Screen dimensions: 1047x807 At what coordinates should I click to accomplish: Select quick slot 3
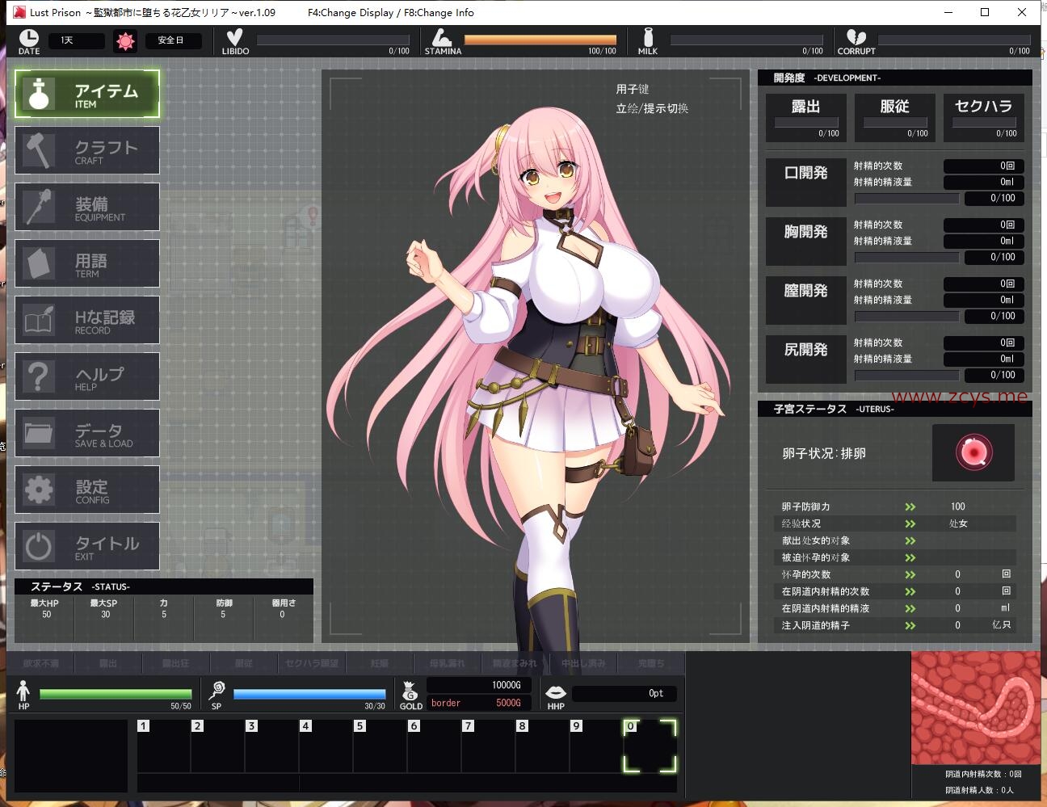(272, 746)
